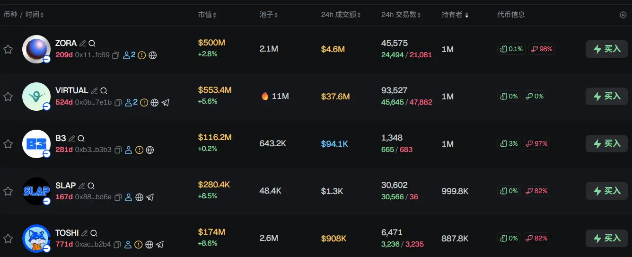Buy SLAP with the 买入 button
632x257 pixels.
tap(606, 191)
